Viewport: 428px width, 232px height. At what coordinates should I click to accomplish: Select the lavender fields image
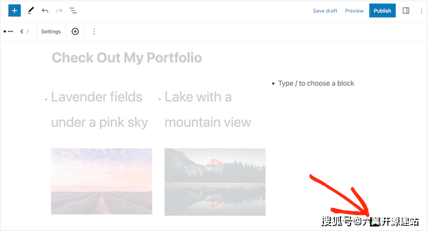(101, 181)
